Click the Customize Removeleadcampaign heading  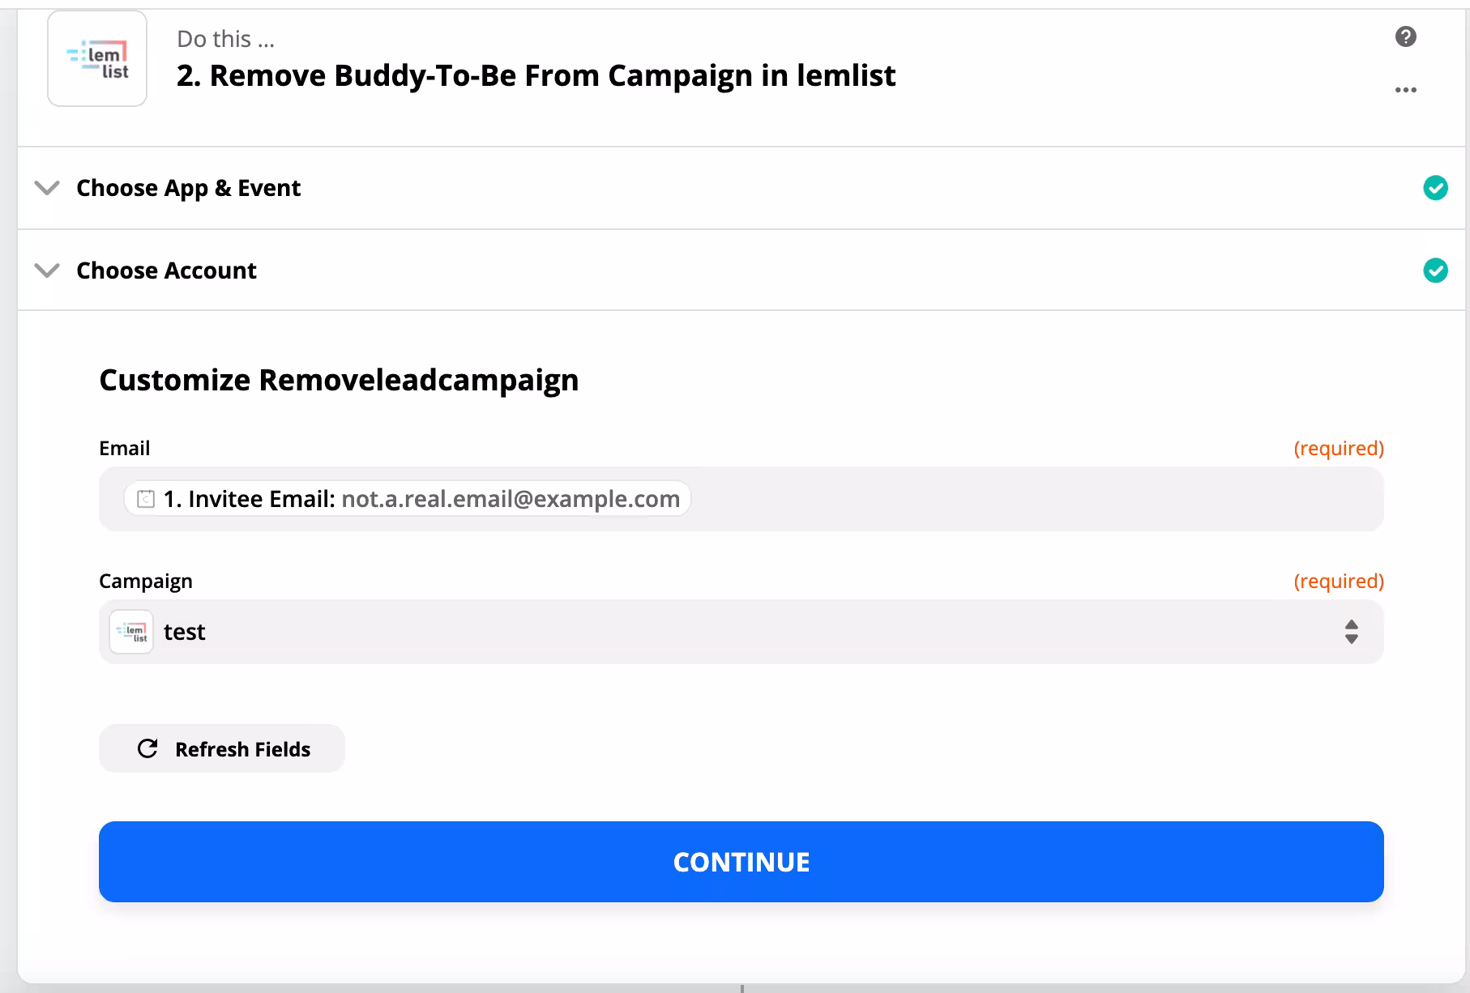coord(339,380)
